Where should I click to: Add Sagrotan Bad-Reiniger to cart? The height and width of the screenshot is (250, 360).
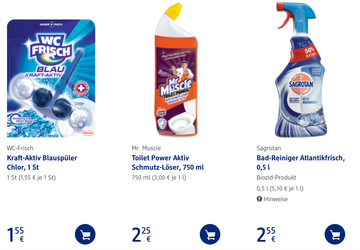click(x=335, y=234)
